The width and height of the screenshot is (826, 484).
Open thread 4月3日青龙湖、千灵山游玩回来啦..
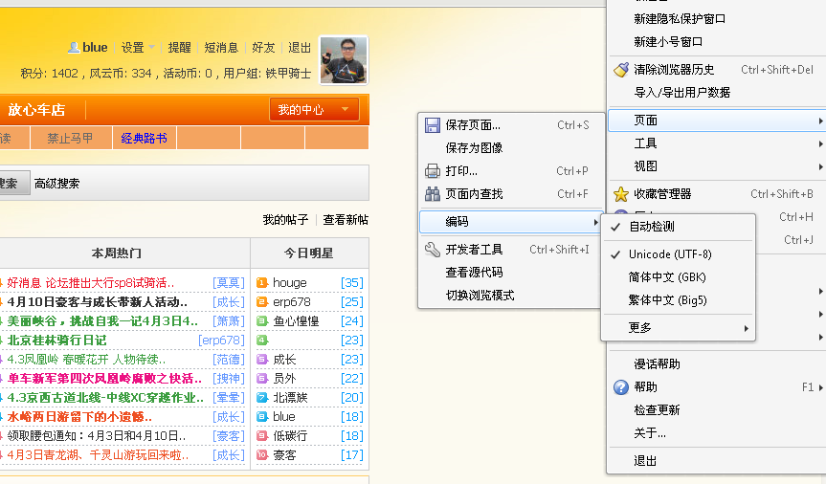98,455
